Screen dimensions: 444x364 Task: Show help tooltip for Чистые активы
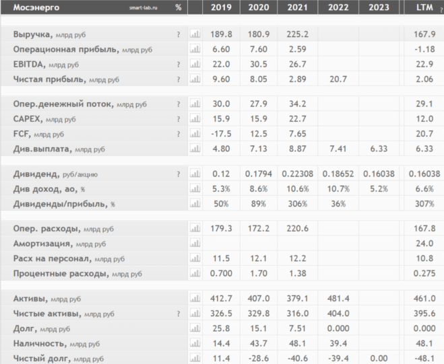tap(179, 314)
